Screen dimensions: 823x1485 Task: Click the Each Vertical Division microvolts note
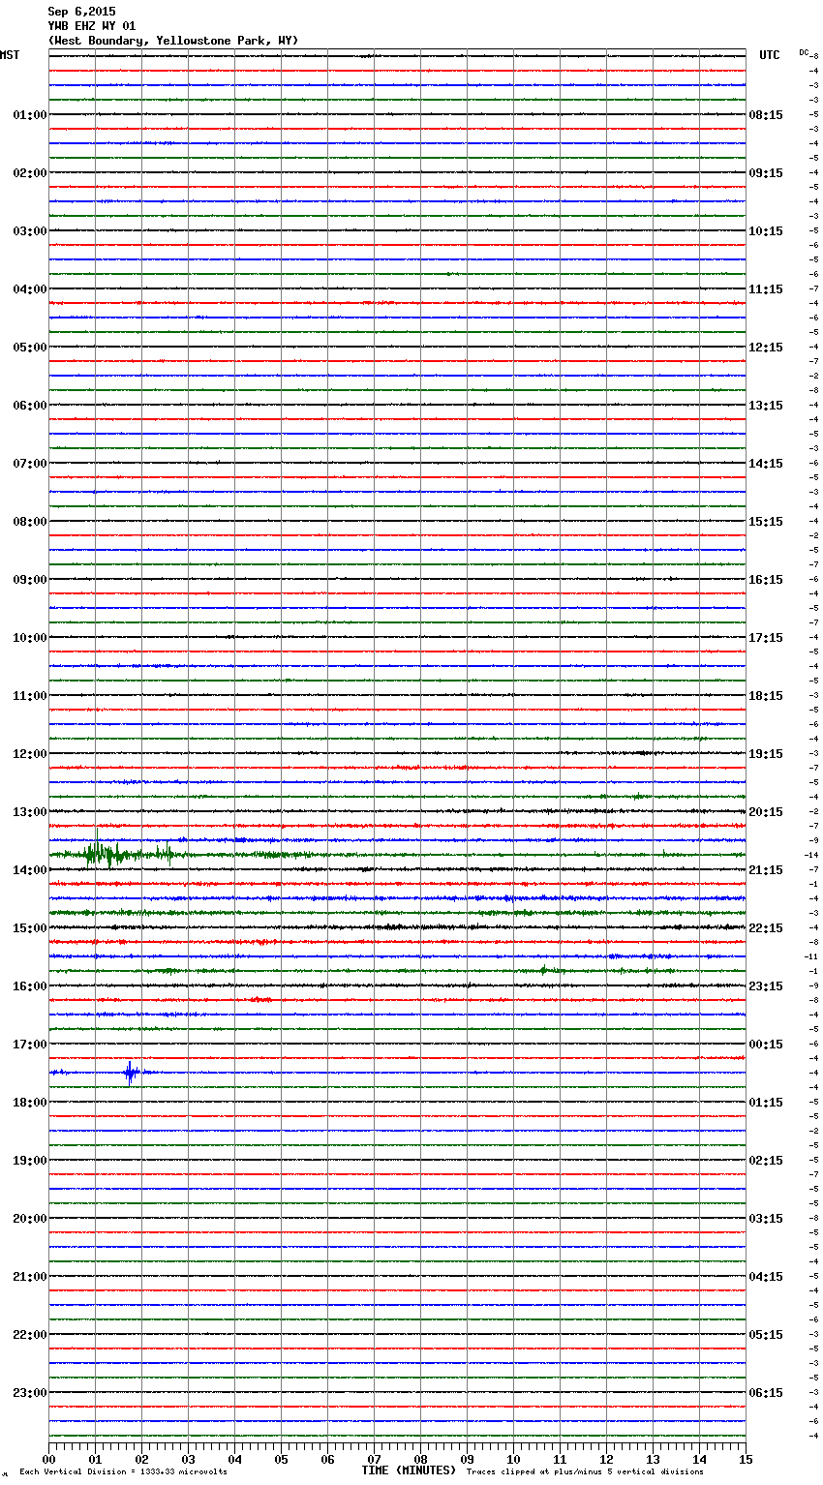[x=123, y=1472]
